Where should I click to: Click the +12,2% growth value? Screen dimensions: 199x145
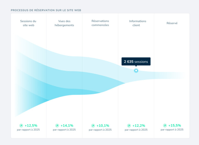(139, 126)
